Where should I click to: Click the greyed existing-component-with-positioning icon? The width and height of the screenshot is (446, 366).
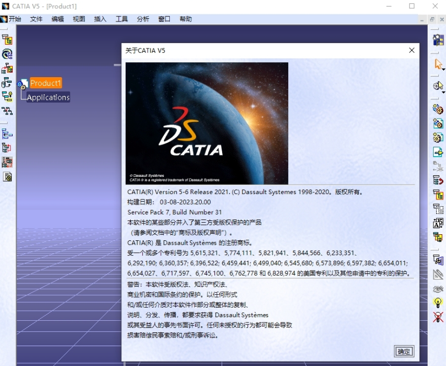[x=438, y=166]
